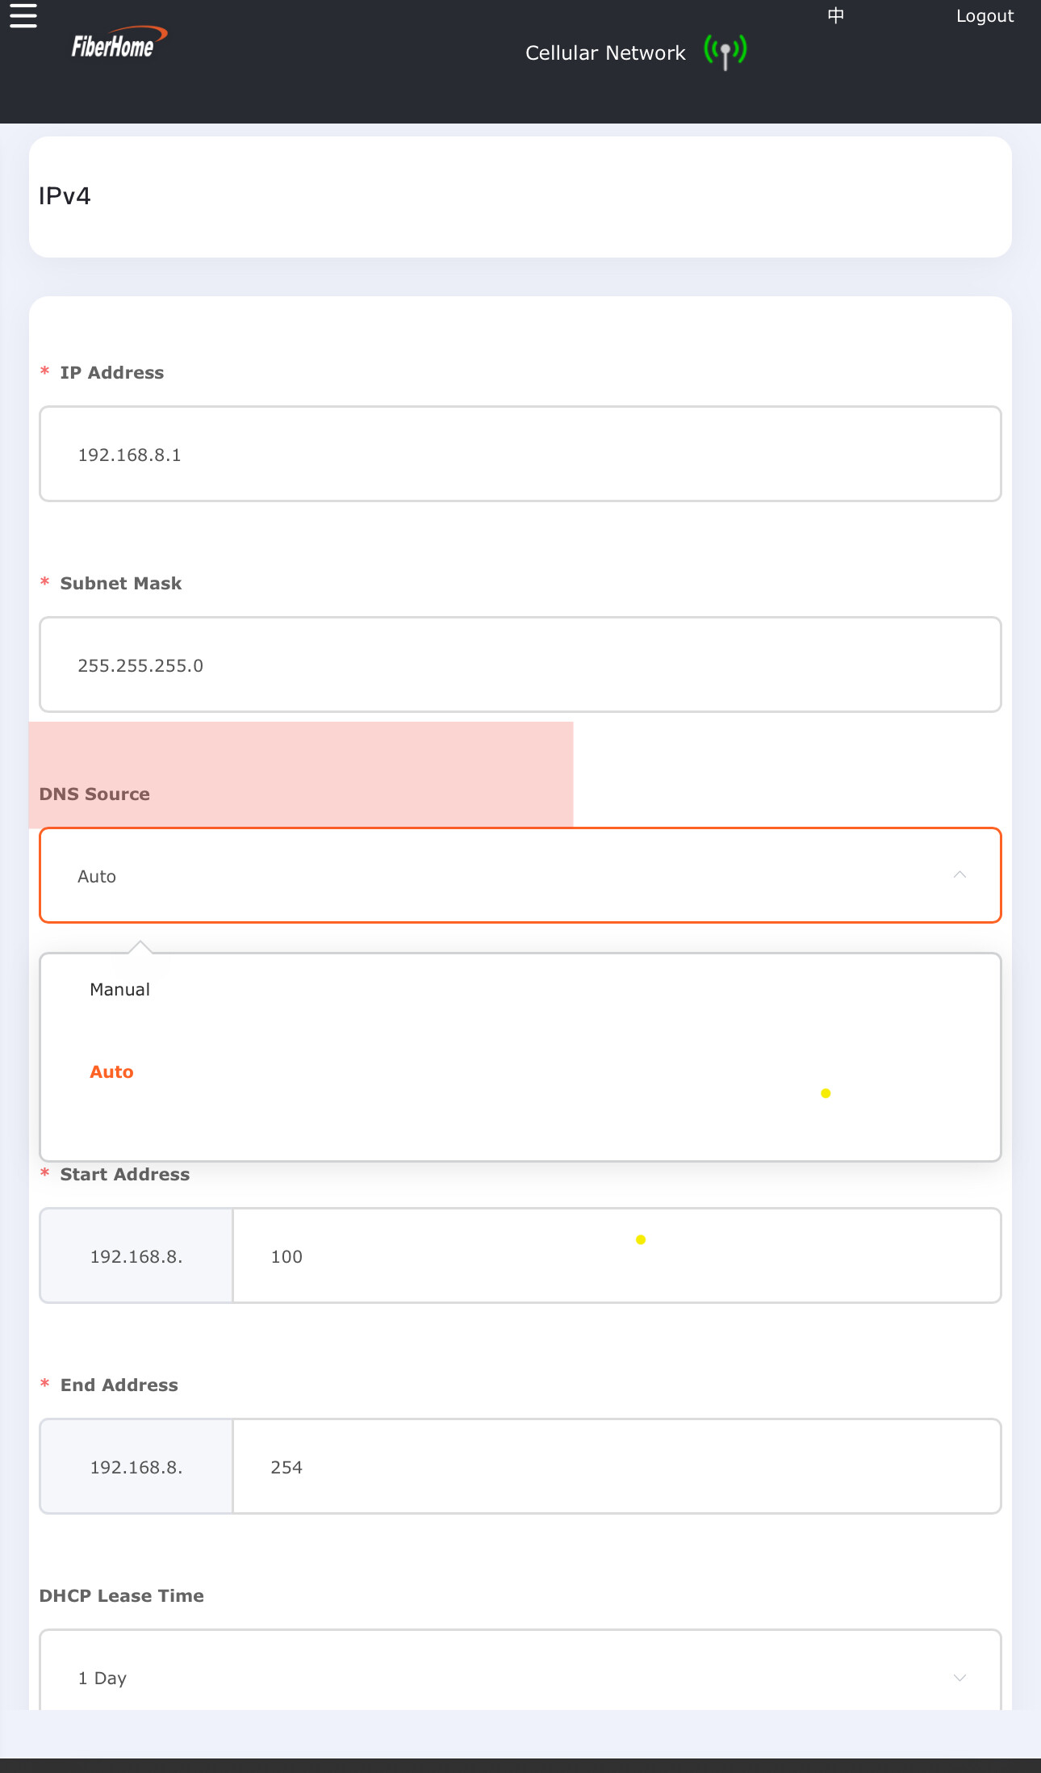Click the End Address 192.168.8. prefix box

(x=136, y=1466)
